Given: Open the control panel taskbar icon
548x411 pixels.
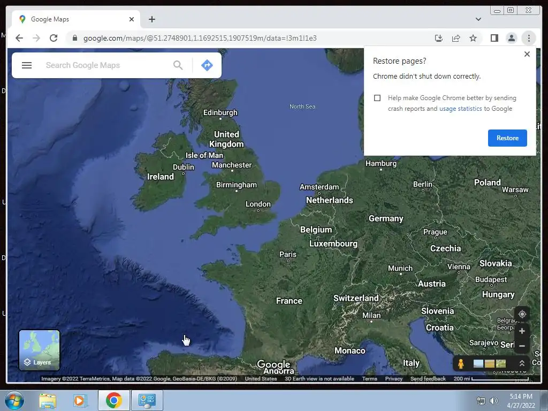Looking at the screenshot, I should point(147,400).
